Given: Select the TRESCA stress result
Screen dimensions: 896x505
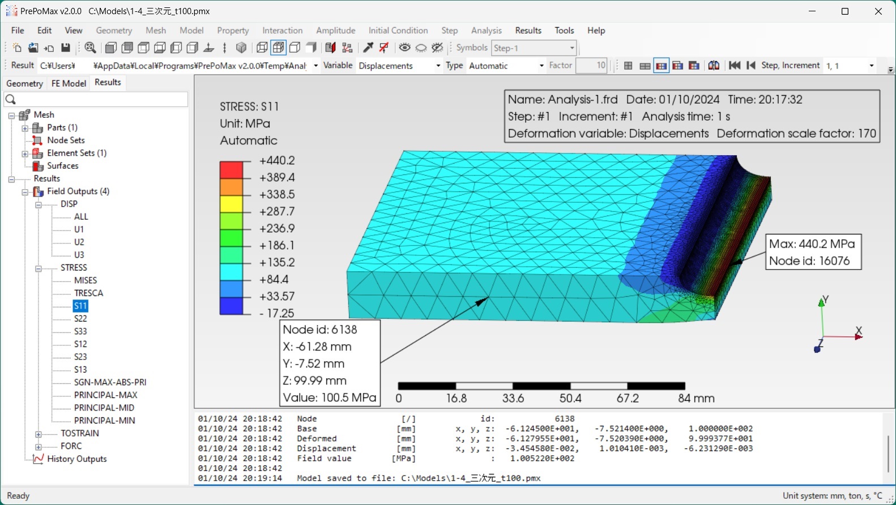Looking at the screenshot, I should [89, 293].
